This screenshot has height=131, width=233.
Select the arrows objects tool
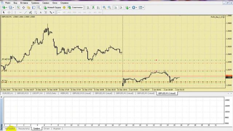tap(51, 12)
